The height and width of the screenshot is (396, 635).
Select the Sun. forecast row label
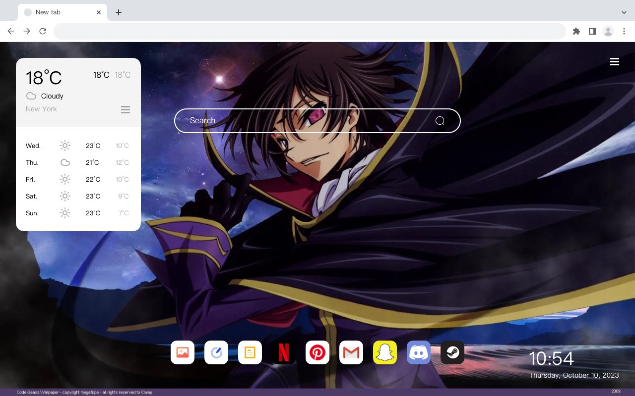pos(32,213)
